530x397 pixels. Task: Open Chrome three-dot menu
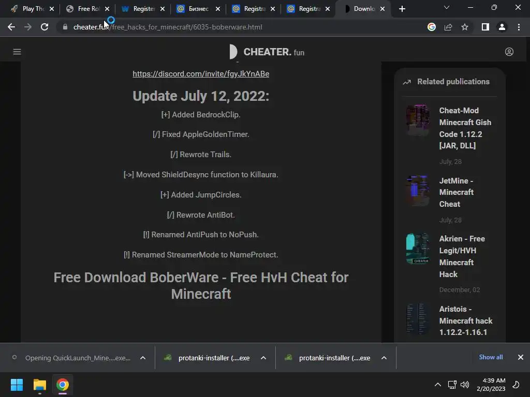(519, 27)
